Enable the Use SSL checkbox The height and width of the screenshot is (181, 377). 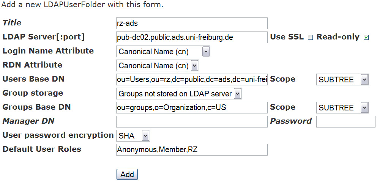click(311, 38)
